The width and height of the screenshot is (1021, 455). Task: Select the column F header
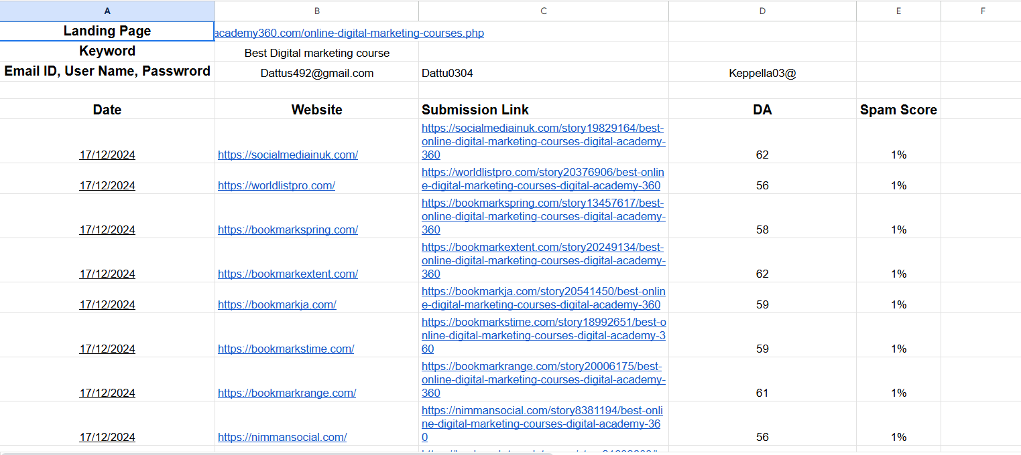982,11
